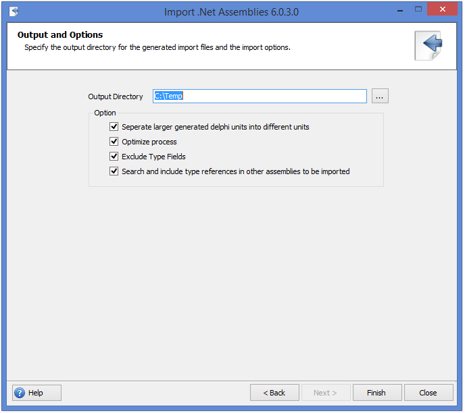Click the Close button at bottom right

(428, 393)
